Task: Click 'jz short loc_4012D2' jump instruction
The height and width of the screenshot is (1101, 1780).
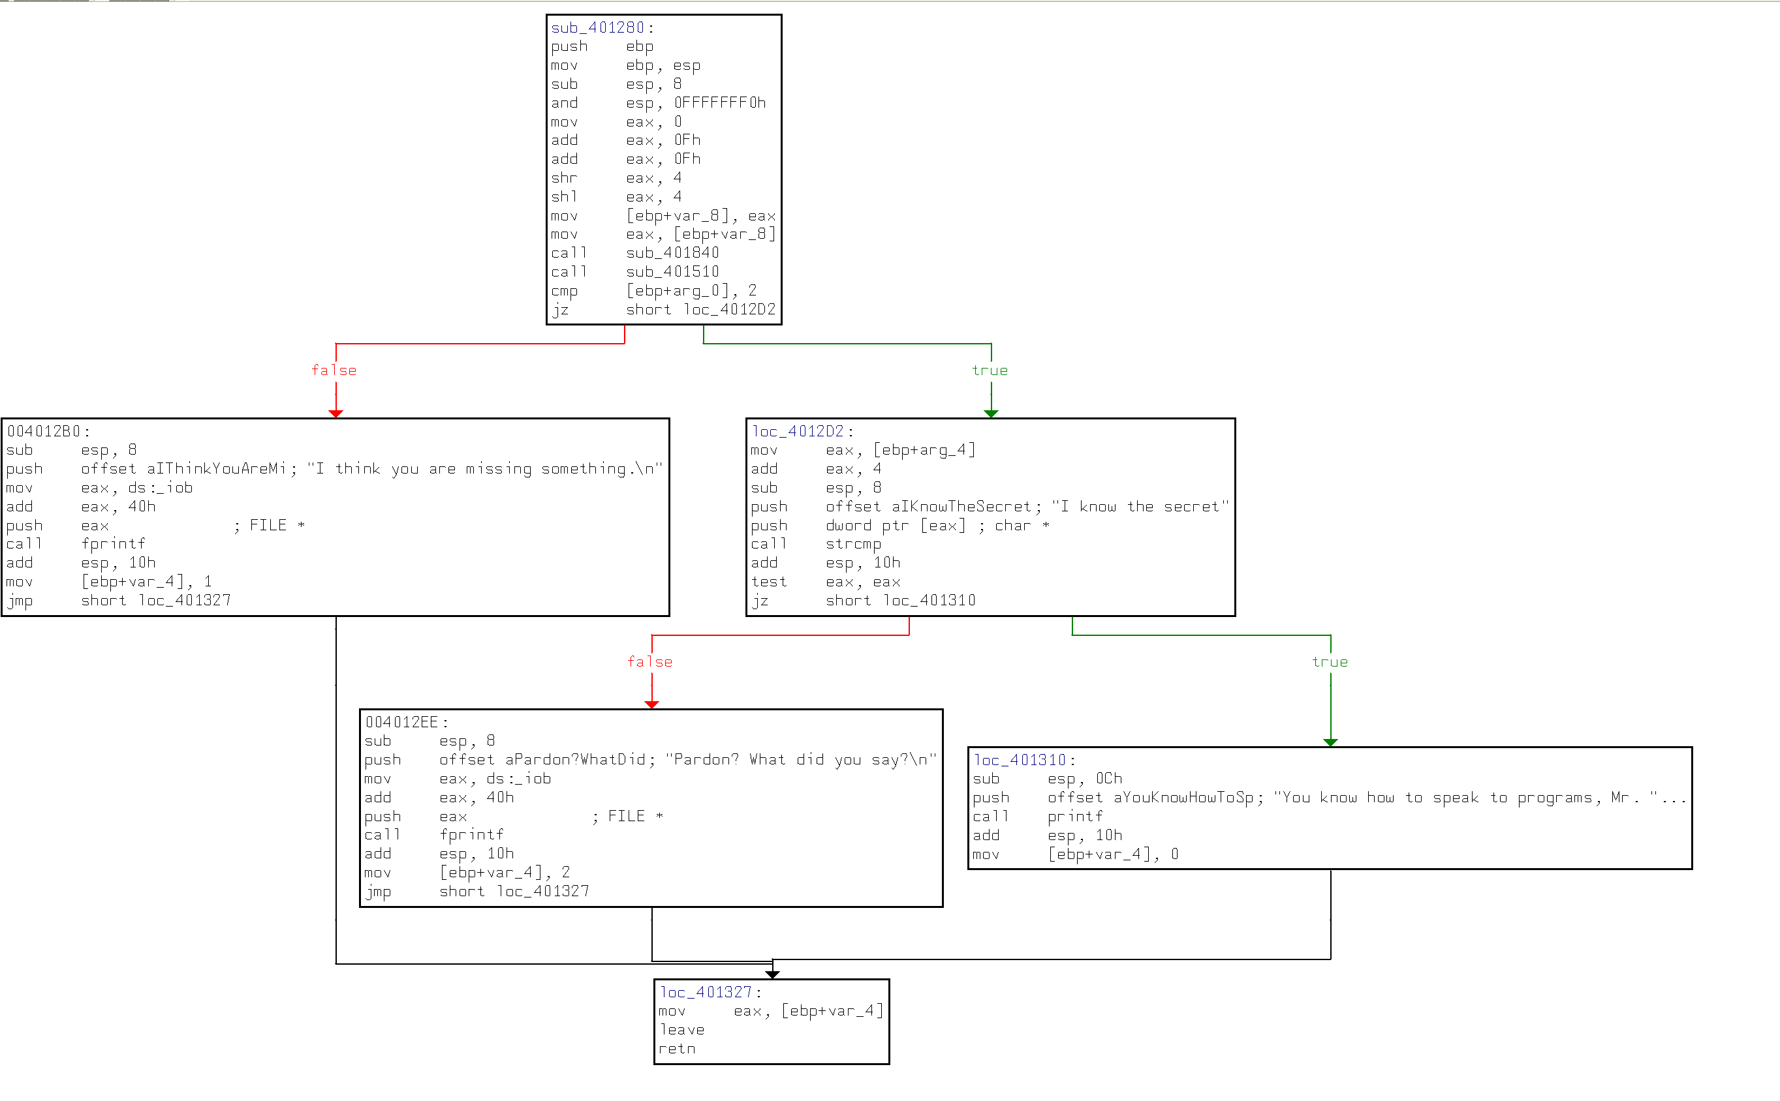Action: coord(663,309)
